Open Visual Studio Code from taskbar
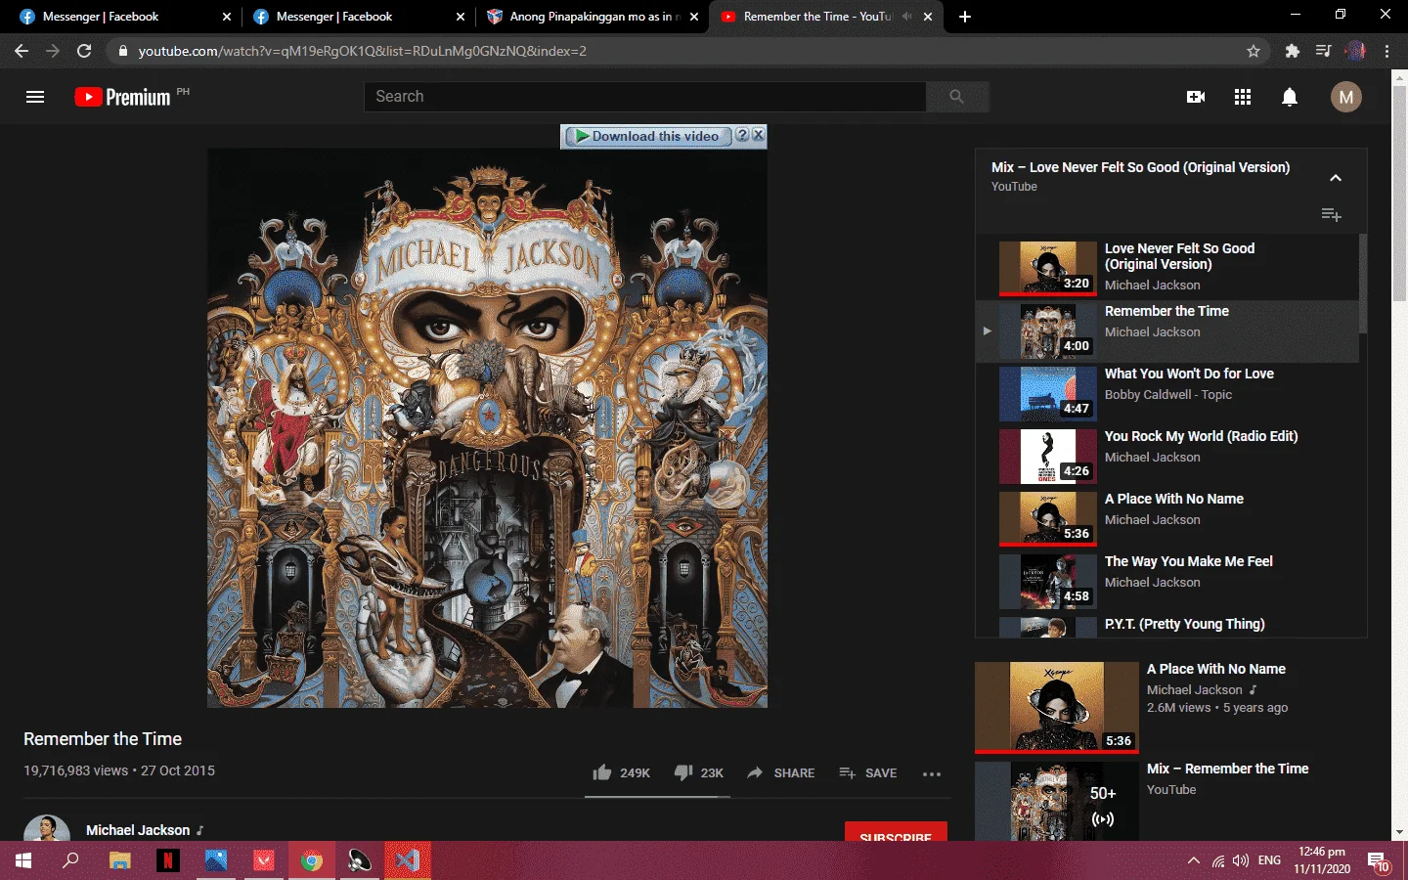The height and width of the screenshot is (880, 1408). (x=408, y=860)
